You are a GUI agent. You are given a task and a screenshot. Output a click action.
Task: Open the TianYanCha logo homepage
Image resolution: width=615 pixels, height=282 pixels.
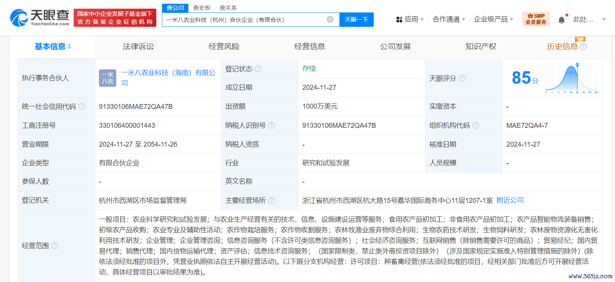point(40,17)
